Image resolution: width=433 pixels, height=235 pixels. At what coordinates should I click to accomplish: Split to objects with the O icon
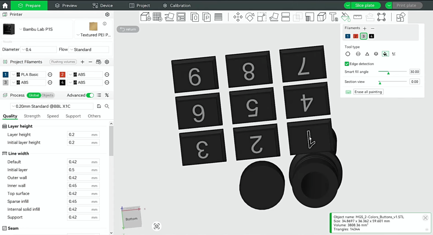[195, 17]
